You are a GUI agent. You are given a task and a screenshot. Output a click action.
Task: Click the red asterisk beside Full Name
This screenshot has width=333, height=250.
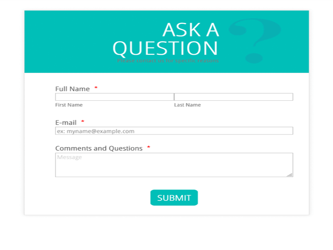(x=96, y=88)
